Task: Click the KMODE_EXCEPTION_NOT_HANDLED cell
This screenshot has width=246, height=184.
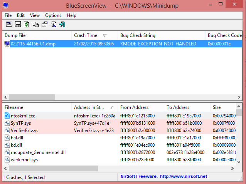Action: coord(158,43)
